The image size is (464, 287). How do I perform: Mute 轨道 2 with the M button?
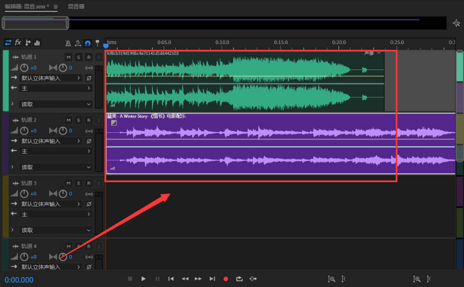pos(68,120)
